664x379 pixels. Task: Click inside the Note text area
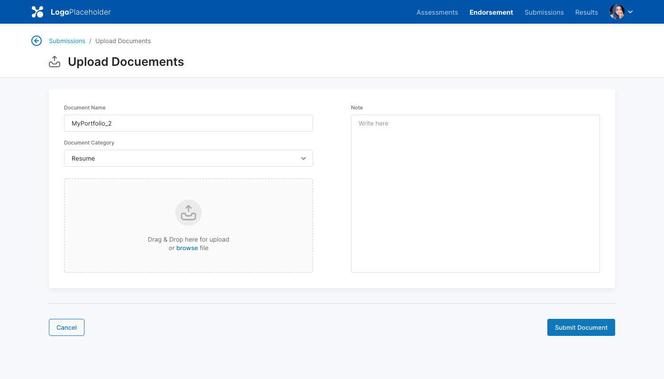point(475,194)
